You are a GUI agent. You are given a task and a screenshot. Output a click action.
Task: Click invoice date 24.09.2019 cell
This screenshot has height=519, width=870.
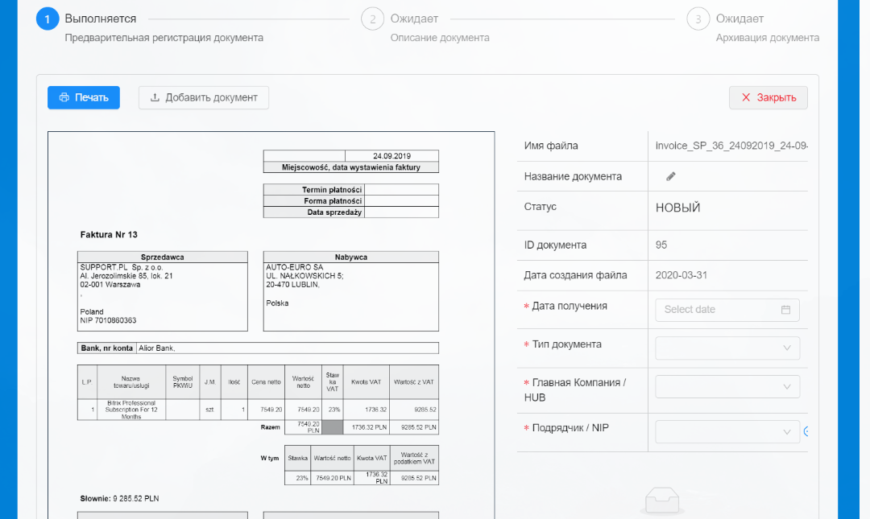[391, 156]
